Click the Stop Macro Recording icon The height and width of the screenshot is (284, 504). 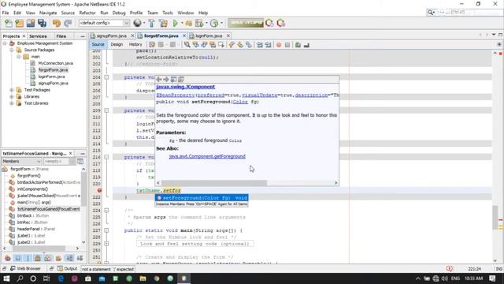point(287,45)
